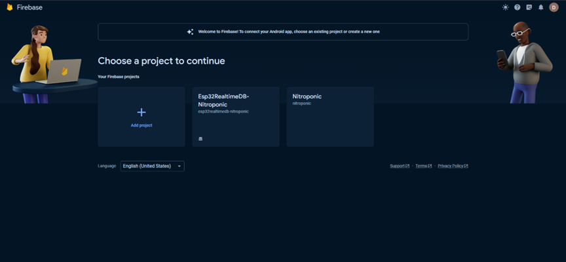Click the Firebase flame logo

(x=10, y=7)
